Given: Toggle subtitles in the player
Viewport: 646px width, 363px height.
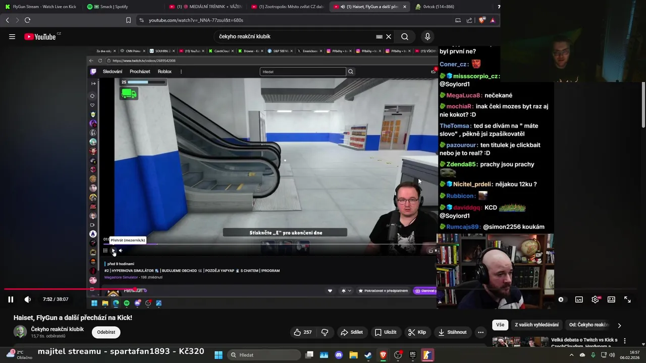Looking at the screenshot, I should pyautogui.click(x=579, y=299).
